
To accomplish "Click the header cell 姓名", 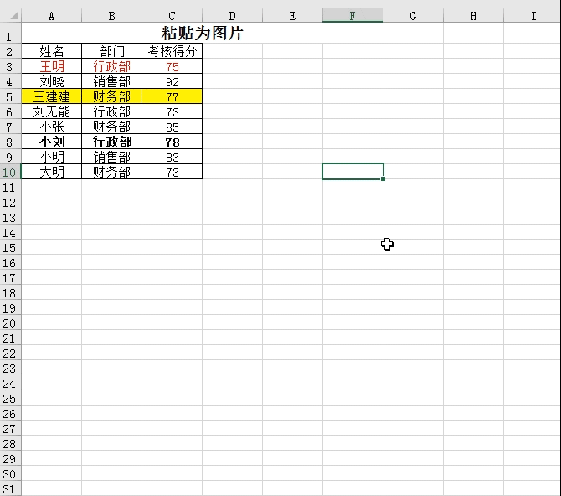I will click(x=52, y=51).
